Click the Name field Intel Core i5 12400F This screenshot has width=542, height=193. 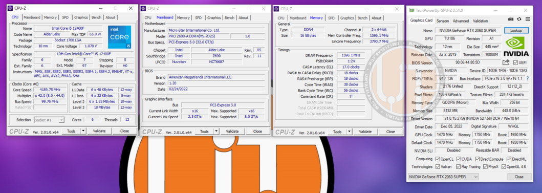coord(68,28)
